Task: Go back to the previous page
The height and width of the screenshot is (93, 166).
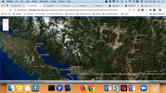Action: [x=3, y=10]
